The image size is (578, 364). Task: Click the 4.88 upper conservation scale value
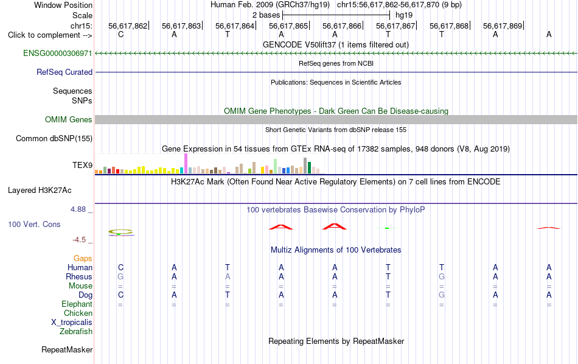pos(78,209)
